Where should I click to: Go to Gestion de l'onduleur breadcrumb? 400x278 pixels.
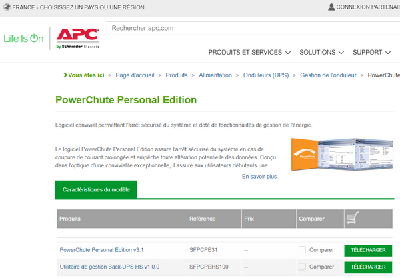point(328,75)
